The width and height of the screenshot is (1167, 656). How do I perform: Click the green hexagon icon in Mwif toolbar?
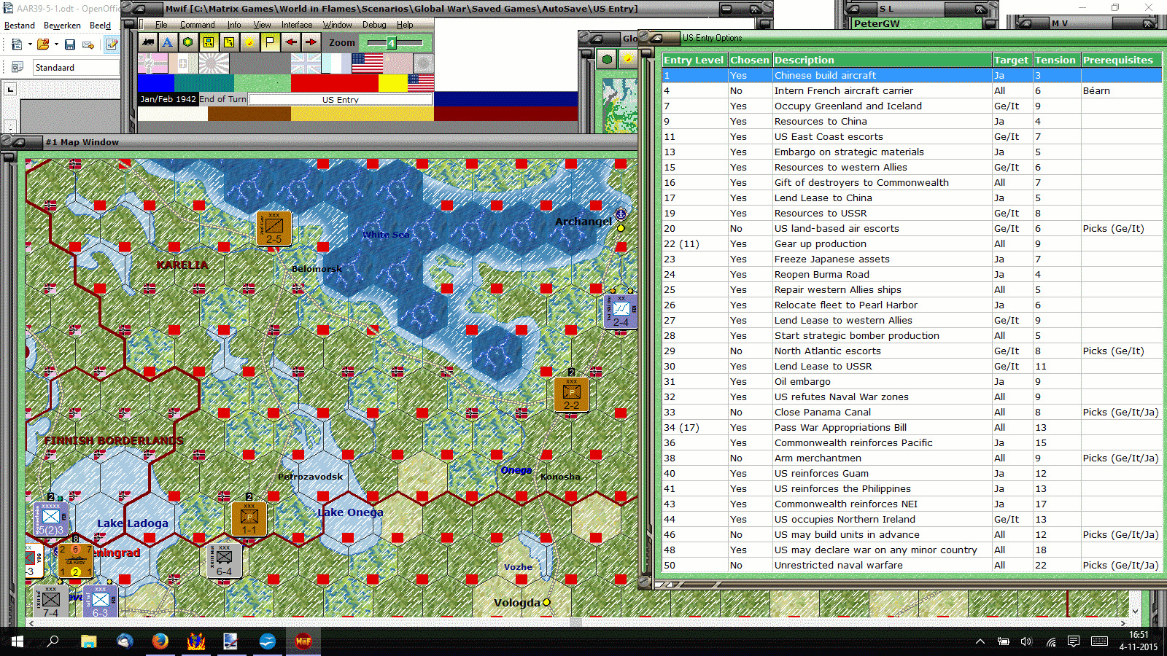click(x=188, y=42)
